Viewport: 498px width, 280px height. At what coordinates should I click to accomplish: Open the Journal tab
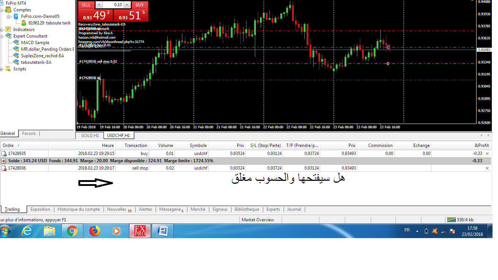tap(294, 209)
